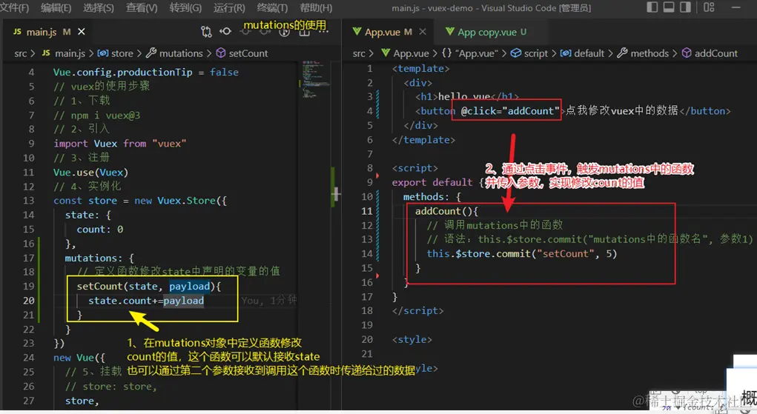Expand the default breadcrumb dropdown

coord(589,53)
